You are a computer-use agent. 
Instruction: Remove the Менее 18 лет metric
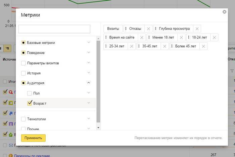(181, 37)
